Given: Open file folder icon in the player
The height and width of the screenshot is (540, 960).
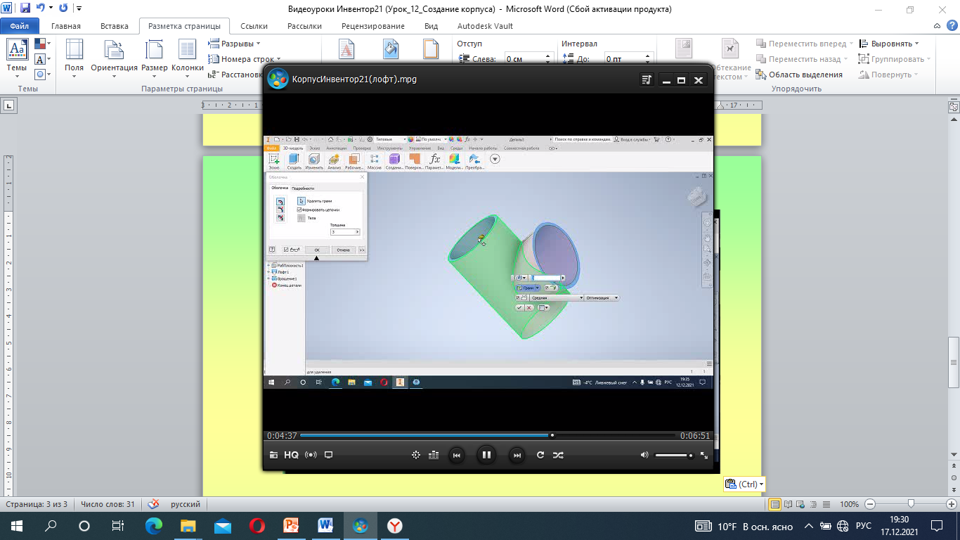Looking at the screenshot, I should tap(274, 455).
